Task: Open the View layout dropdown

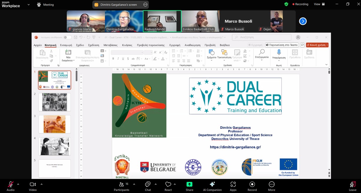Action: point(319,4)
